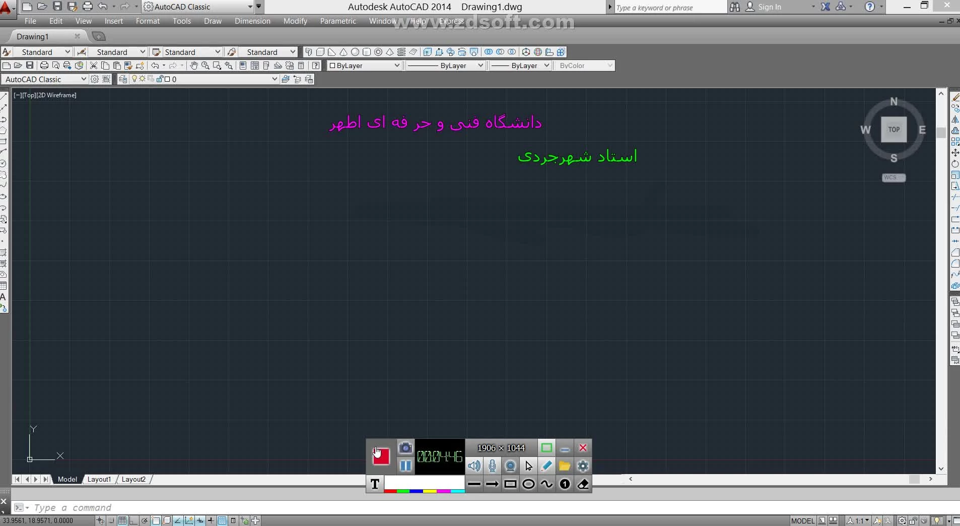The height and width of the screenshot is (526, 960).
Task: Select the Pan hand tool
Action: (x=194, y=65)
